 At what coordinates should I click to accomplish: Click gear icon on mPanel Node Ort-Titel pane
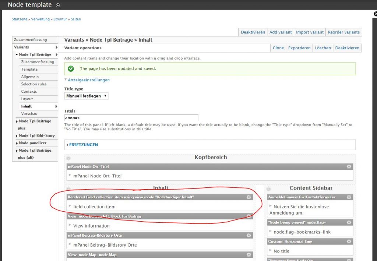[x=349, y=167]
